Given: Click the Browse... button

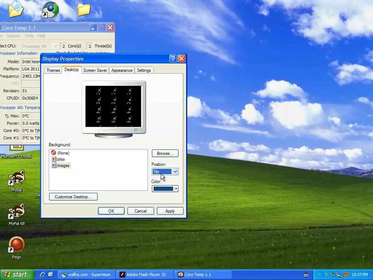Looking at the screenshot, I should coord(165,153).
